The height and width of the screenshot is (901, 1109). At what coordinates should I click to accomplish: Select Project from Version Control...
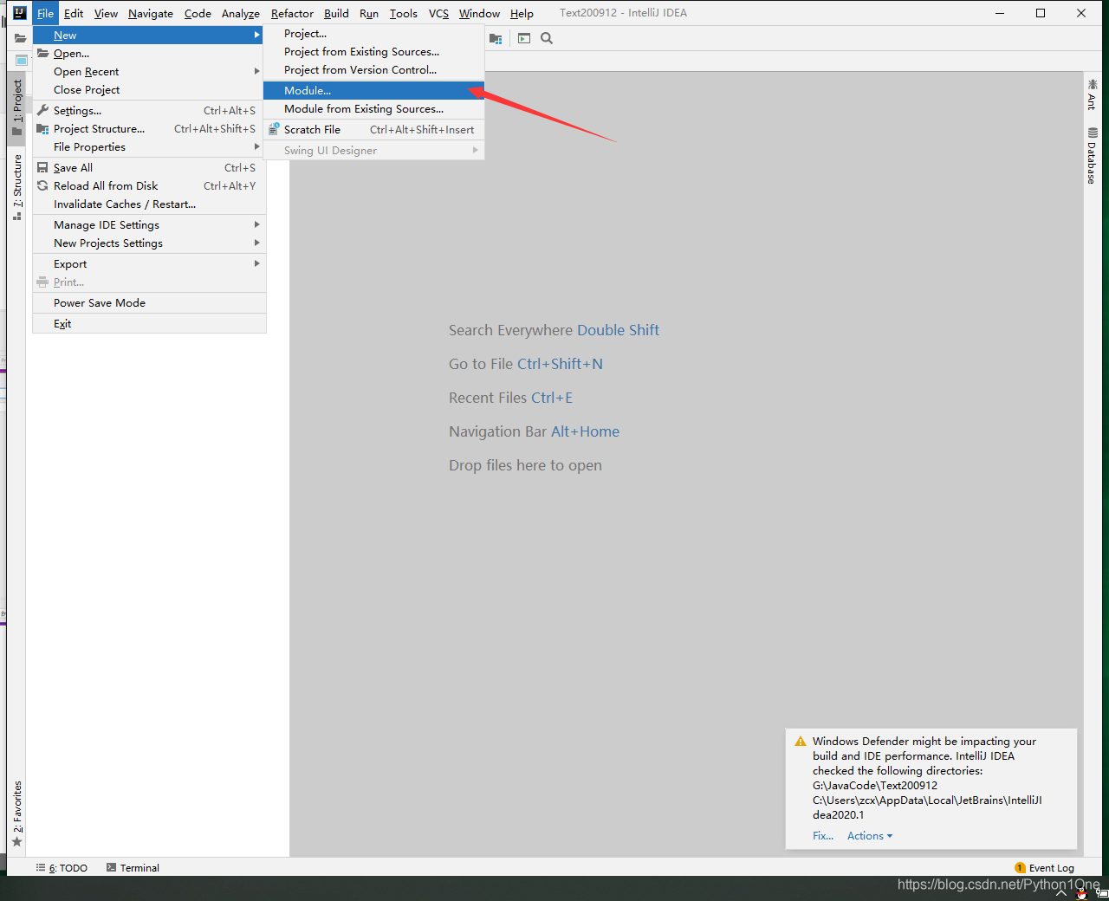pos(373,69)
